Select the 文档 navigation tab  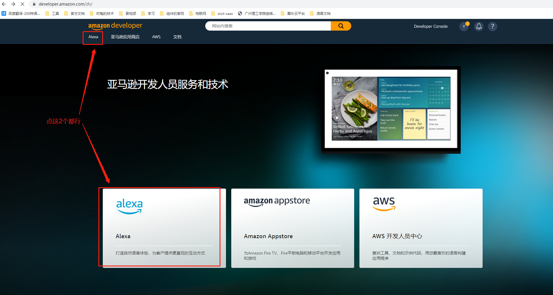pos(177,37)
